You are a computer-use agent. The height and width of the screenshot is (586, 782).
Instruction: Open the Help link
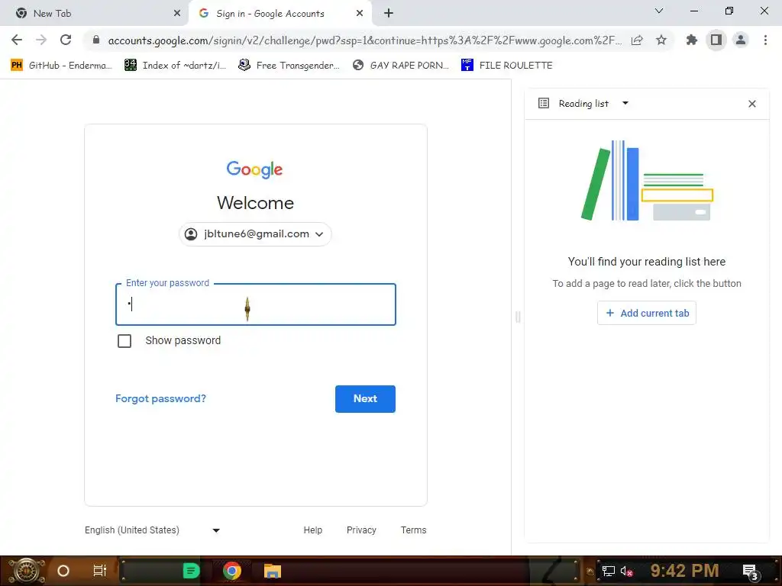(x=312, y=530)
